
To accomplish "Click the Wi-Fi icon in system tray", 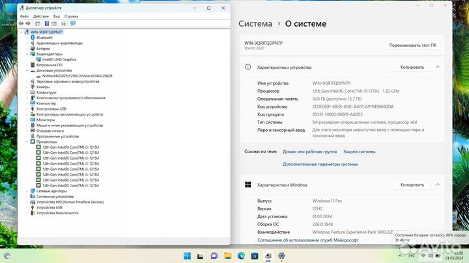I will (x=423, y=256).
